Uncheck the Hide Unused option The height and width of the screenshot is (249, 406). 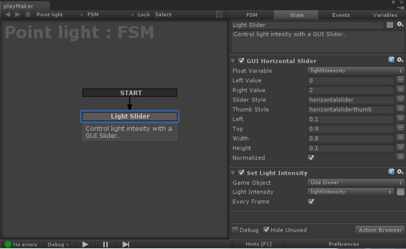[266, 230]
